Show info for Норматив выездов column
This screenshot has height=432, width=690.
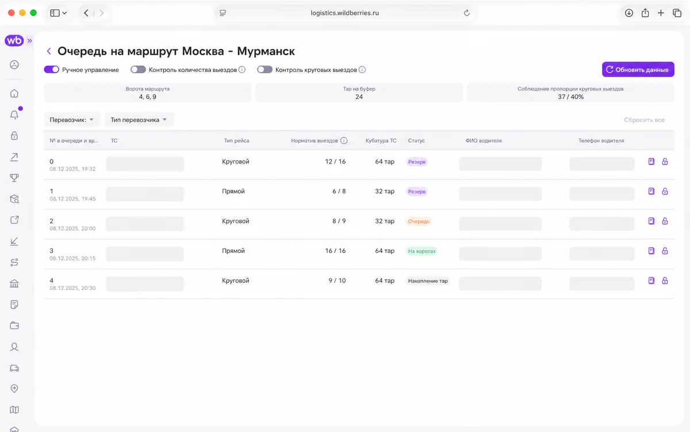[344, 140]
